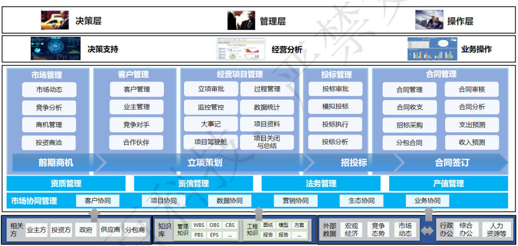Open the 产值管理 bar
Screen dimensions: 518x246
(448, 184)
